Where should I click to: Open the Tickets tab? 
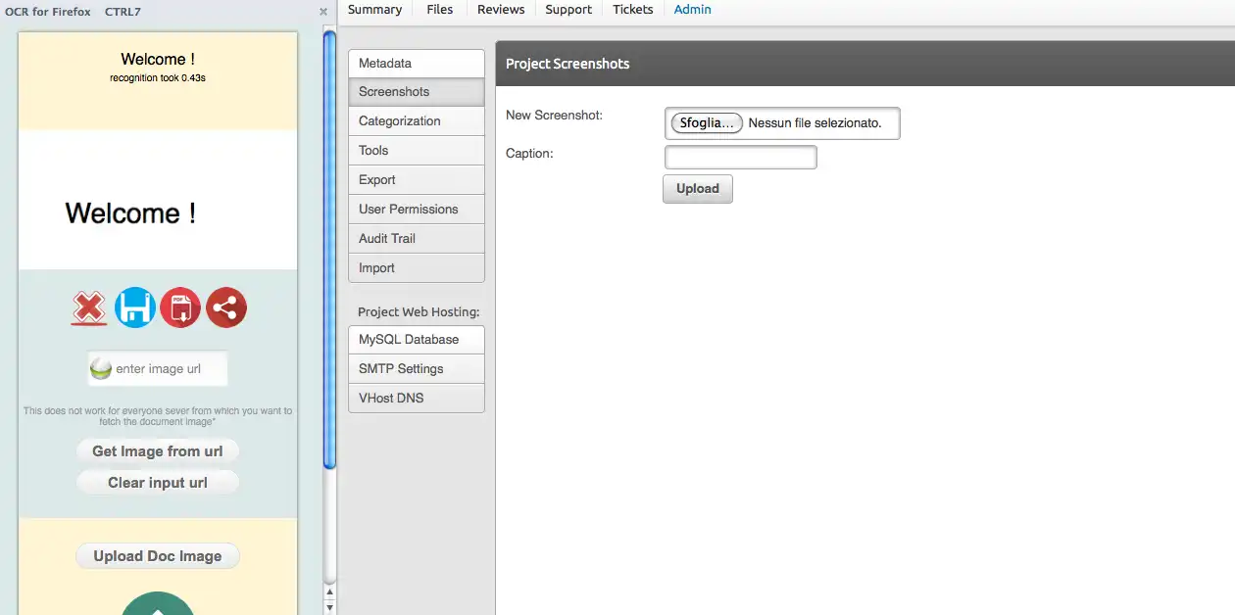click(x=633, y=10)
